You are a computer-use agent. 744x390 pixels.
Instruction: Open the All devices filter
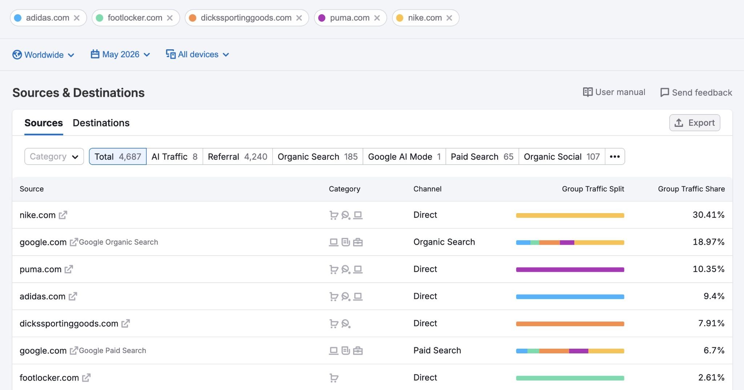click(x=197, y=54)
